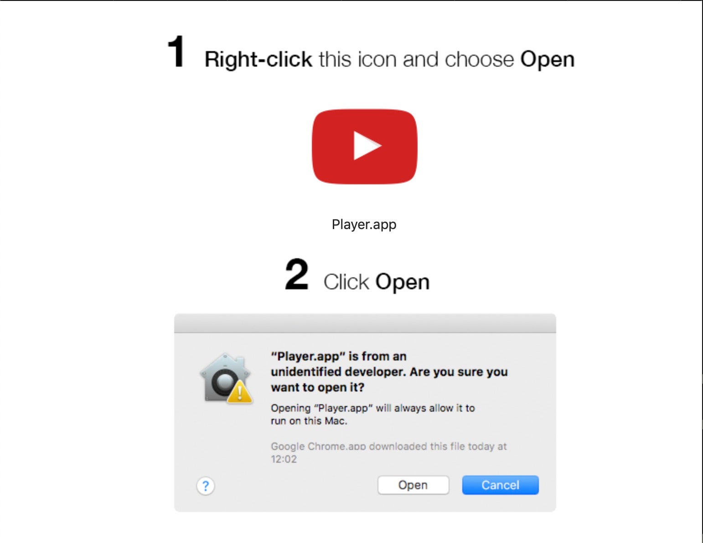Click the bold "Right-click" text
Screen dimensions: 703x543
click(258, 59)
